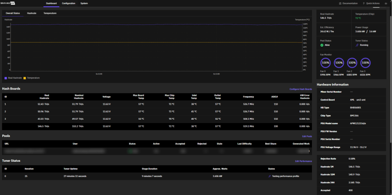392x195 pixels.
Task: Click the Testing performance profile status icon
Action: (269, 176)
